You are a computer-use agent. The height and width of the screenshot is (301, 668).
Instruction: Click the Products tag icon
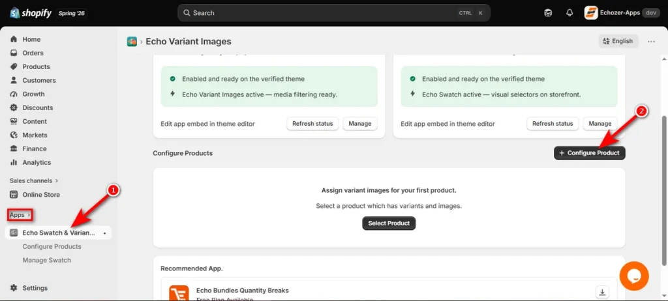14,66
